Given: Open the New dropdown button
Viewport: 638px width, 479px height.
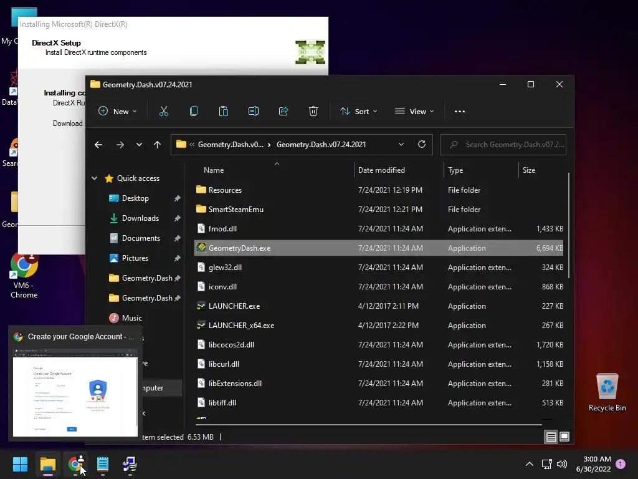Looking at the screenshot, I should point(118,111).
